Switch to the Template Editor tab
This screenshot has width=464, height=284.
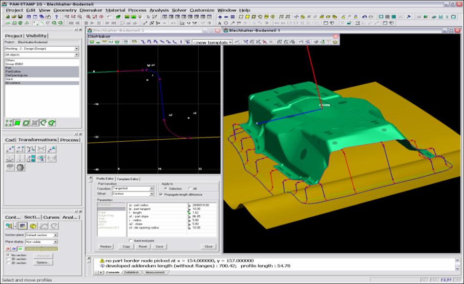point(127,179)
